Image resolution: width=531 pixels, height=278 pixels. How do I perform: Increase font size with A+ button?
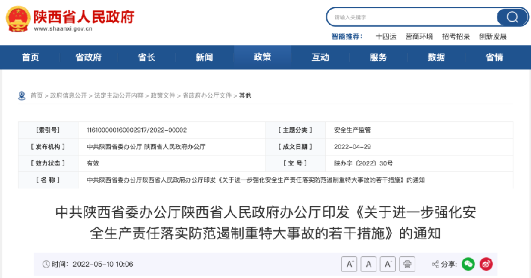[349, 264]
